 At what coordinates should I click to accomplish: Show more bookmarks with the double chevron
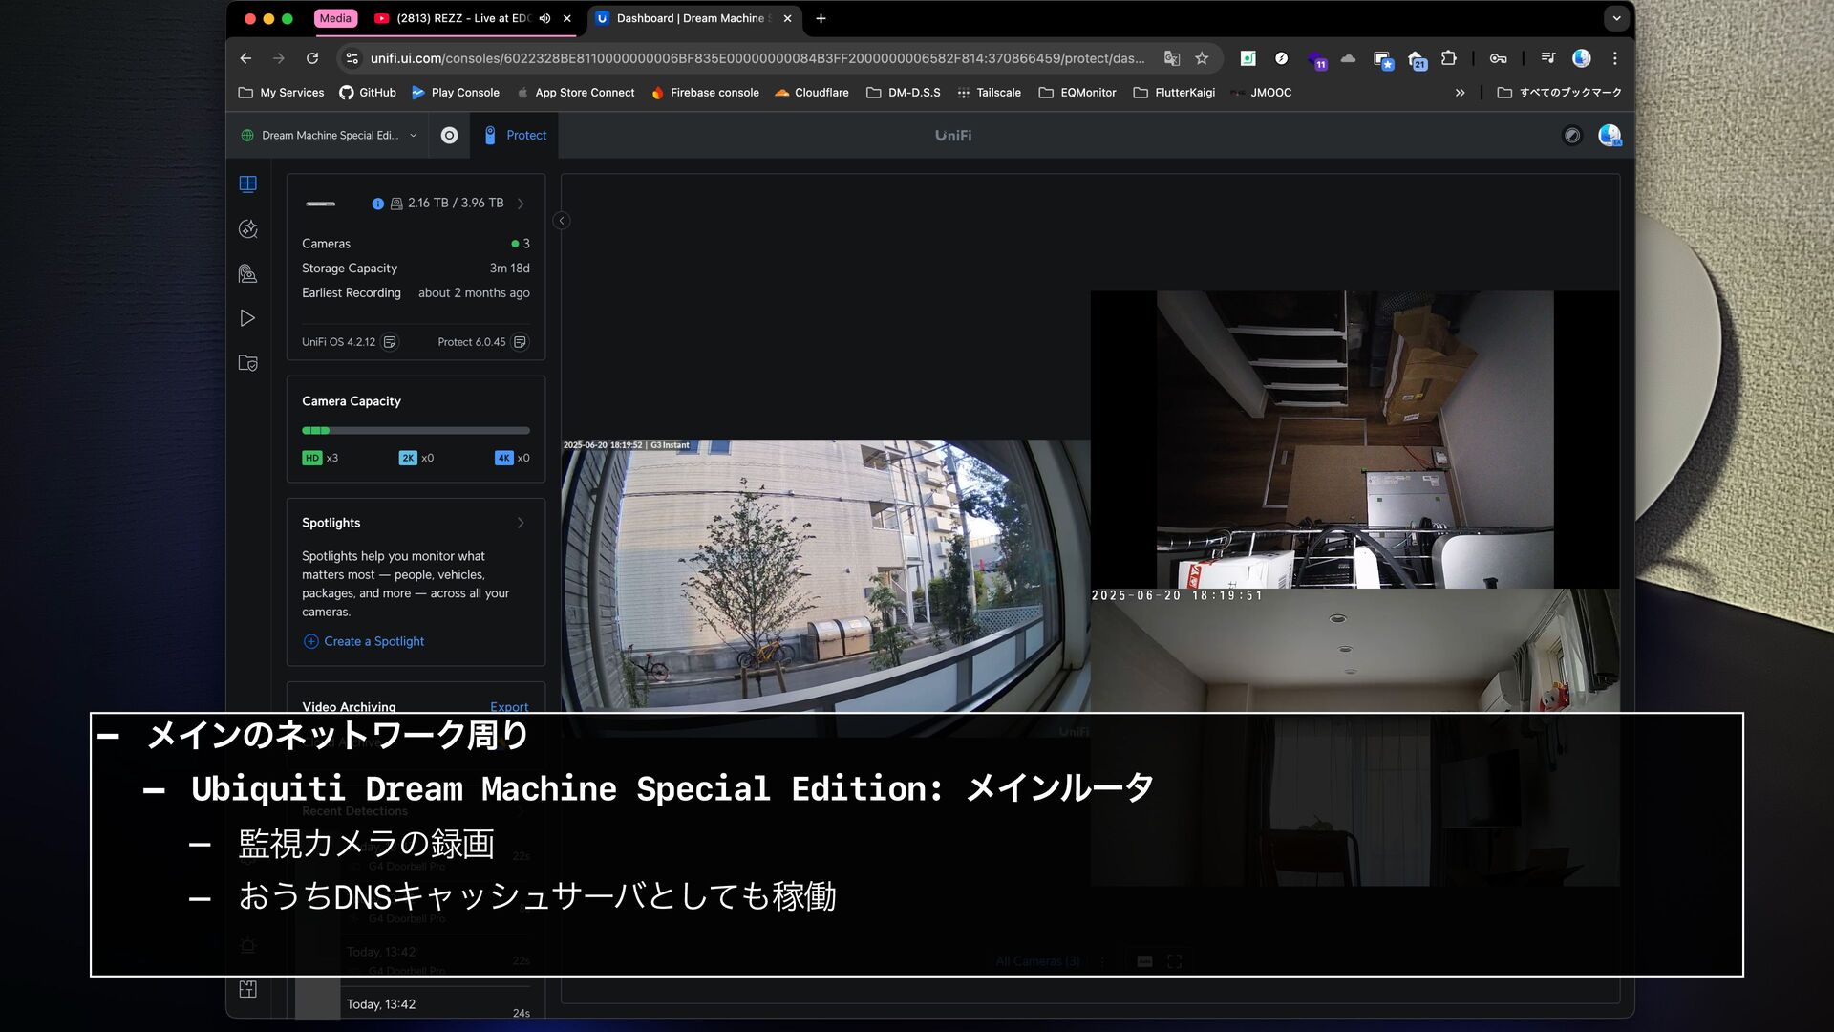[1460, 93]
